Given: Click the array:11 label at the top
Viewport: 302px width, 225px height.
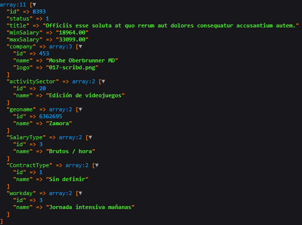Looking at the screenshot, I should (x=13, y=4).
